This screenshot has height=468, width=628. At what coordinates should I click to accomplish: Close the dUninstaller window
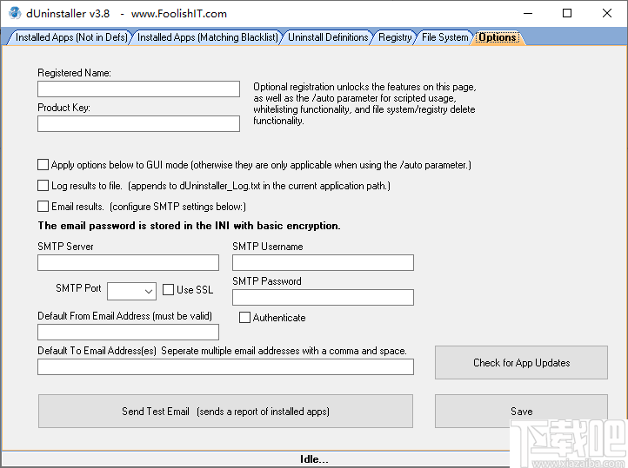606,13
